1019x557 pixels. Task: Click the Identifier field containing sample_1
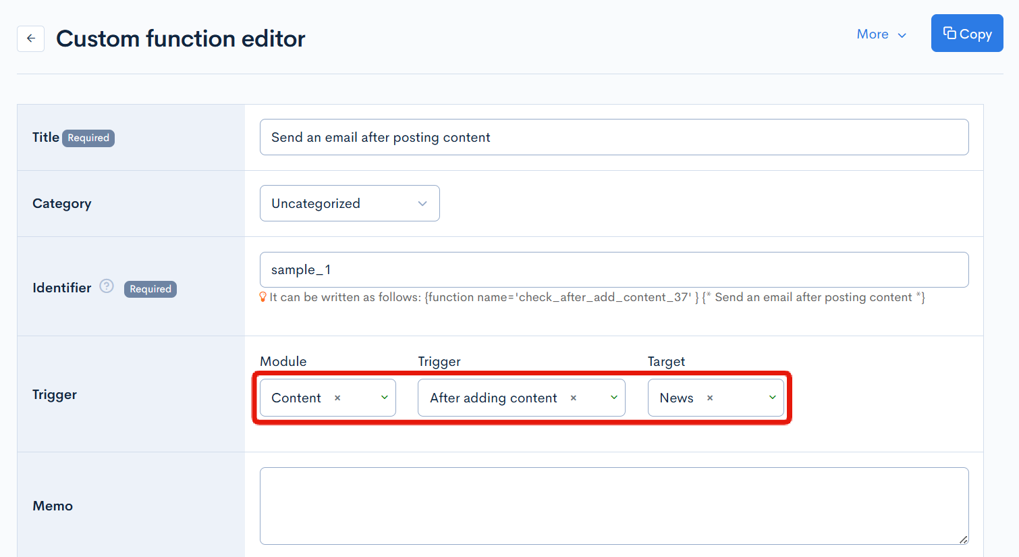pos(613,269)
